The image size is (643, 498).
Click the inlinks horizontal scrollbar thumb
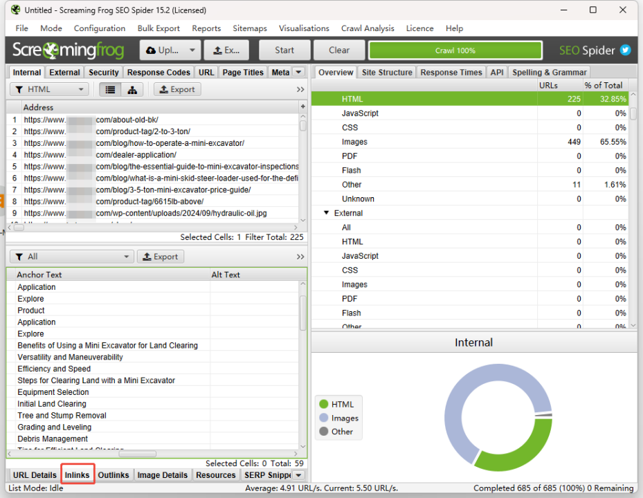[137, 454]
